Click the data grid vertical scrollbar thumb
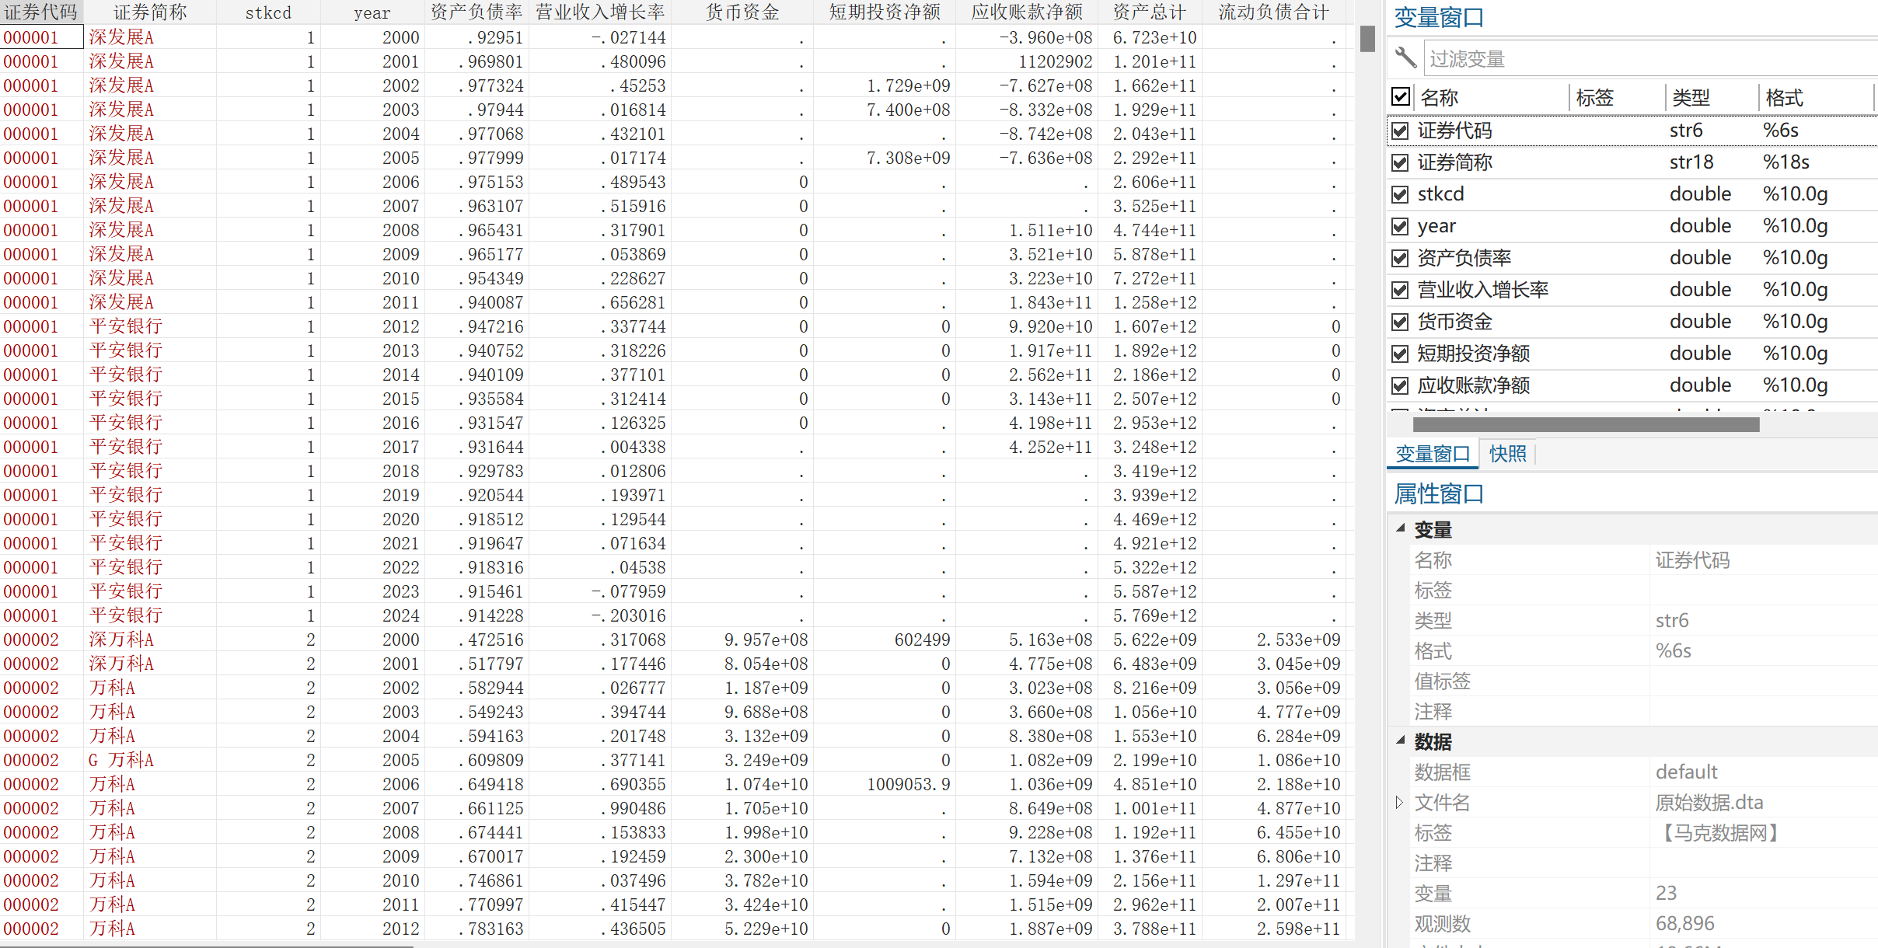This screenshot has height=948, width=1878. coord(1367,39)
